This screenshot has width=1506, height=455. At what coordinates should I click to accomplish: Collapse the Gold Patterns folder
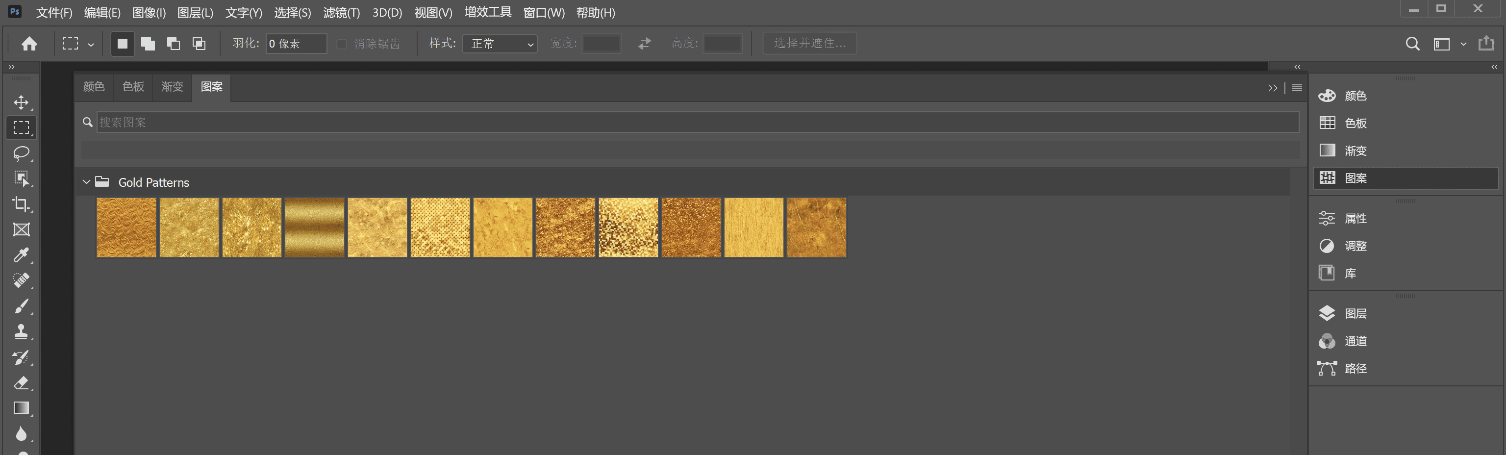click(x=86, y=182)
